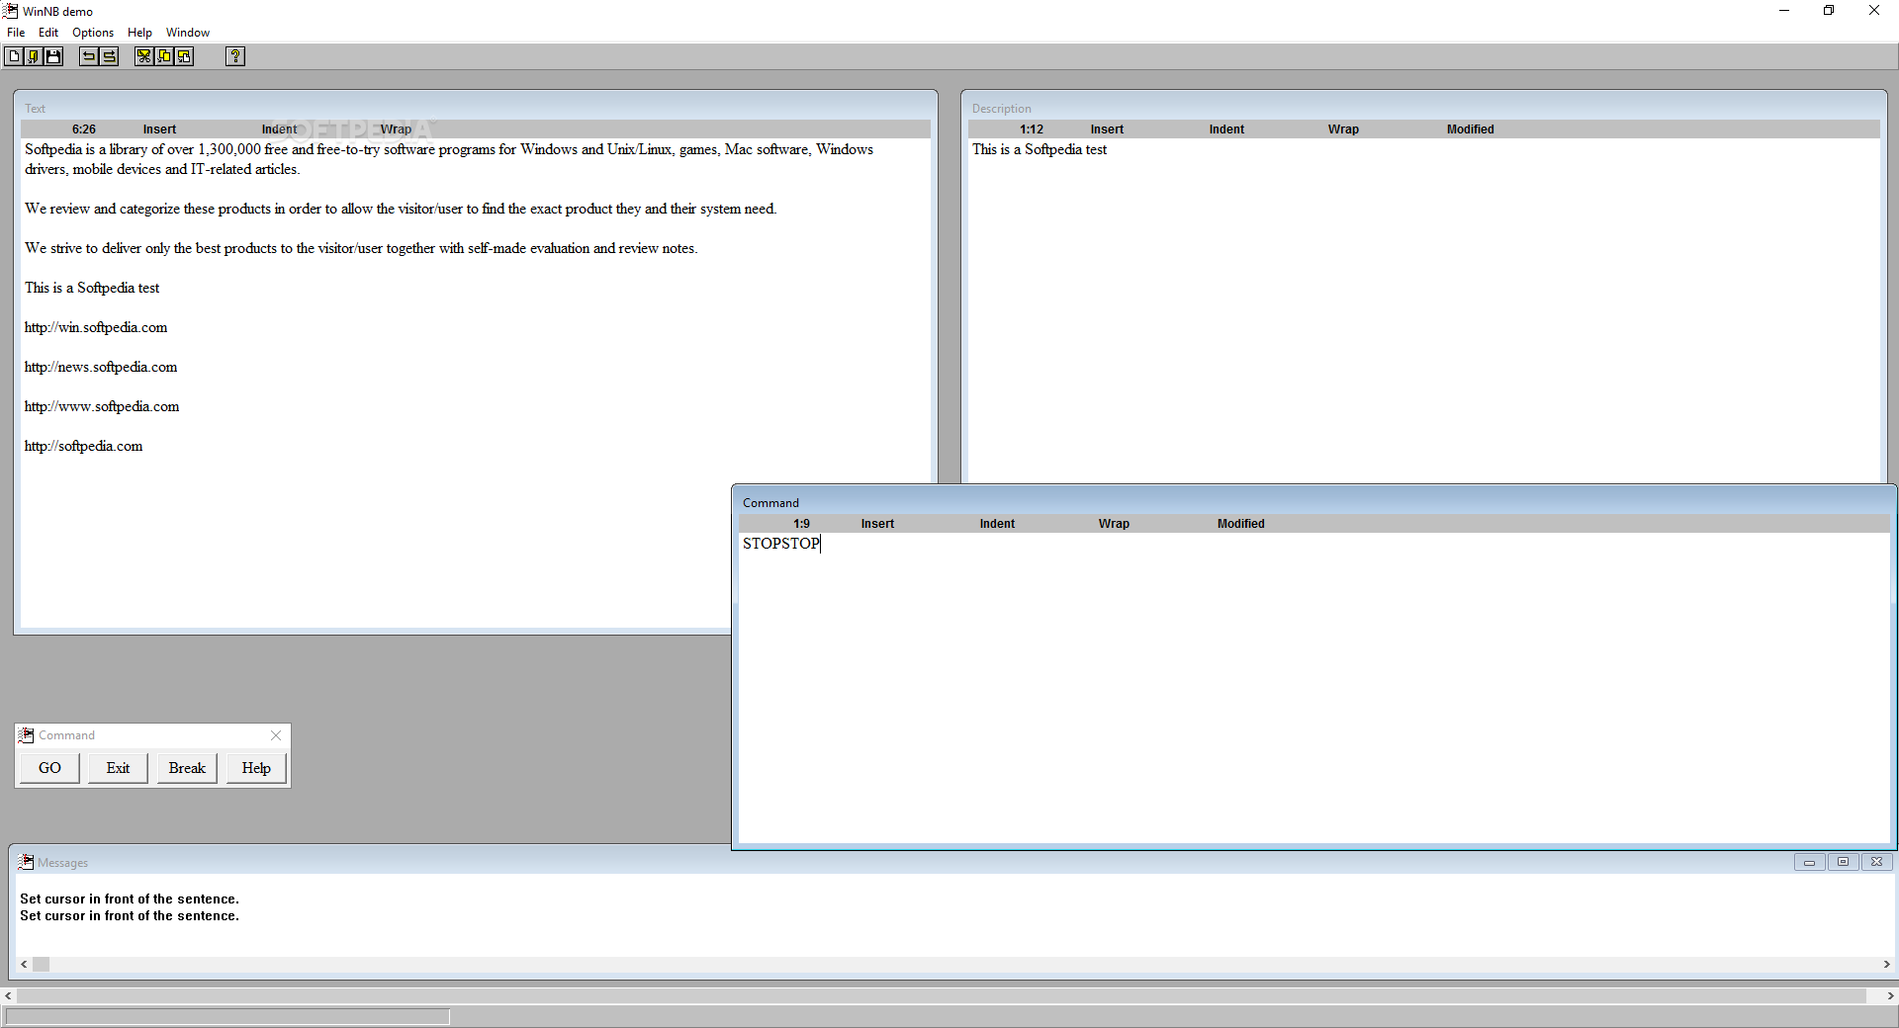This screenshot has height=1028, width=1899.
Task: Click the http://softpedia.com line
Action: click(x=83, y=446)
